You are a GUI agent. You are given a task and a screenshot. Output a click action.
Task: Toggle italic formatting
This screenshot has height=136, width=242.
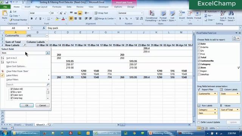coord(36,19)
